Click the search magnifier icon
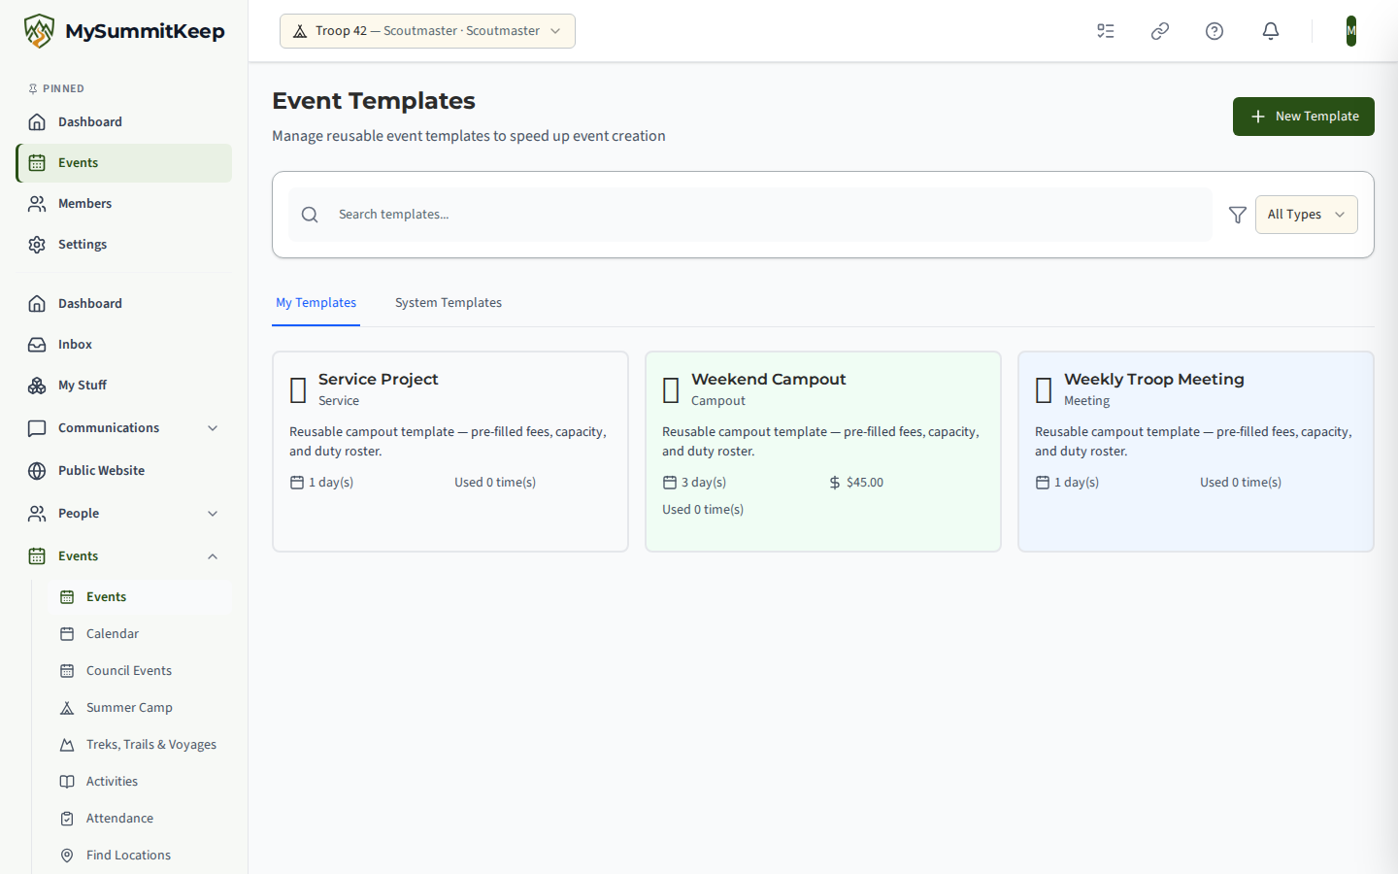 (310, 215)
